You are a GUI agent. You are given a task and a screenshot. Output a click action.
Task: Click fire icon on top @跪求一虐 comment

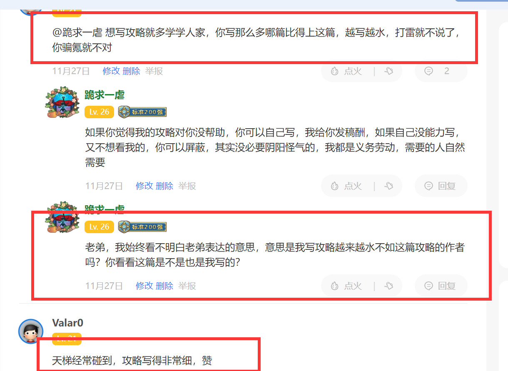click(335, 71)
